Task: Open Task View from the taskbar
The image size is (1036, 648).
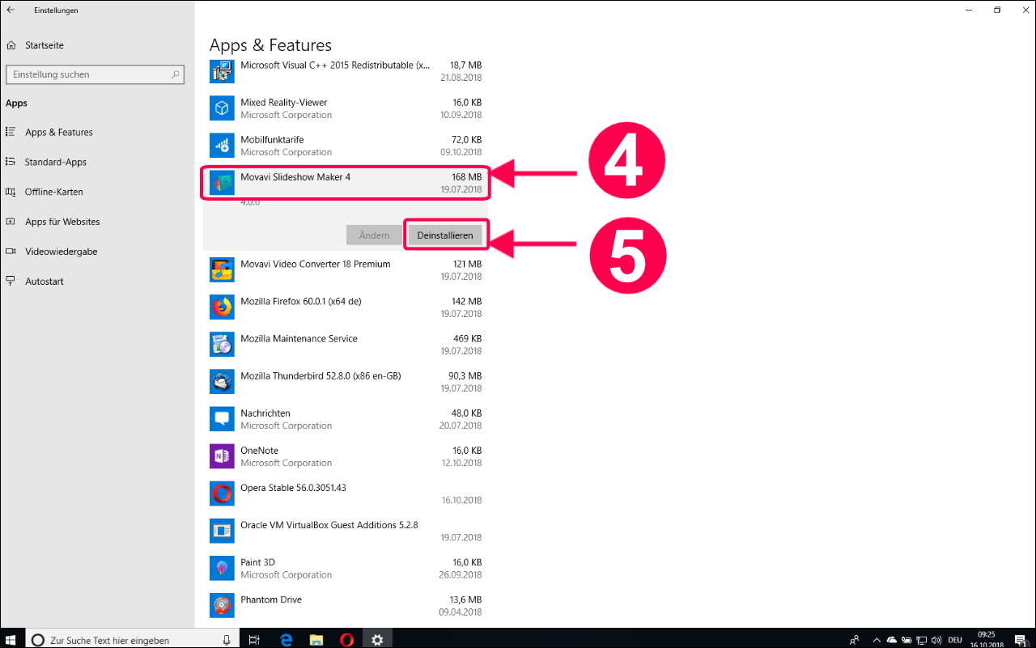Action: tap(254, 639)
